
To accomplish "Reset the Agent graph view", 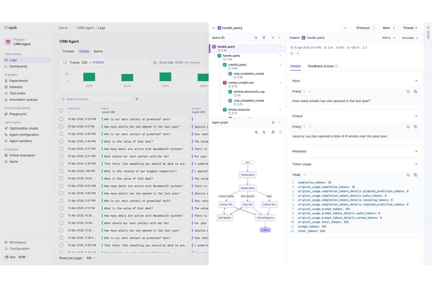I will coord(281,132).
